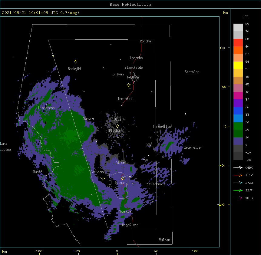
Task: Click the Limestone label
Action: coord(46,108)
